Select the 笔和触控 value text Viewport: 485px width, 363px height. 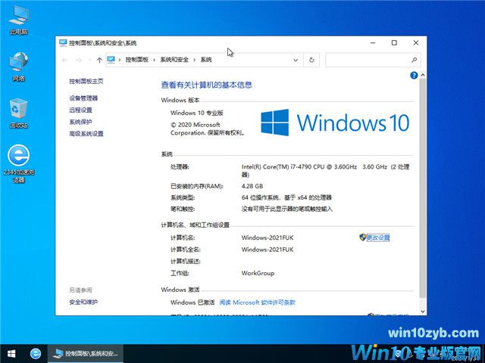pyautogui.click(x=286, y=209)
